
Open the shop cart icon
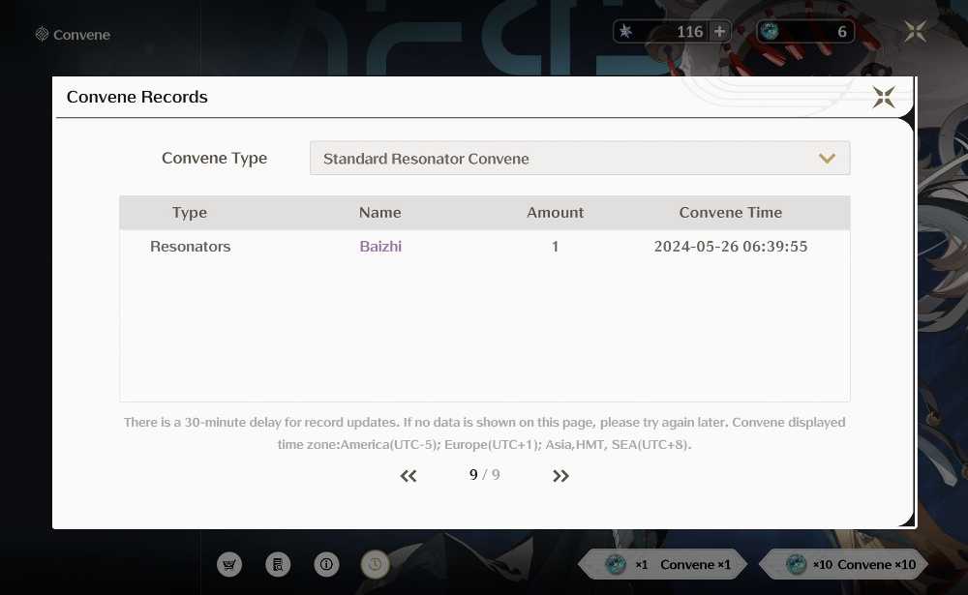pyautogui.click(x=229, y=564)
